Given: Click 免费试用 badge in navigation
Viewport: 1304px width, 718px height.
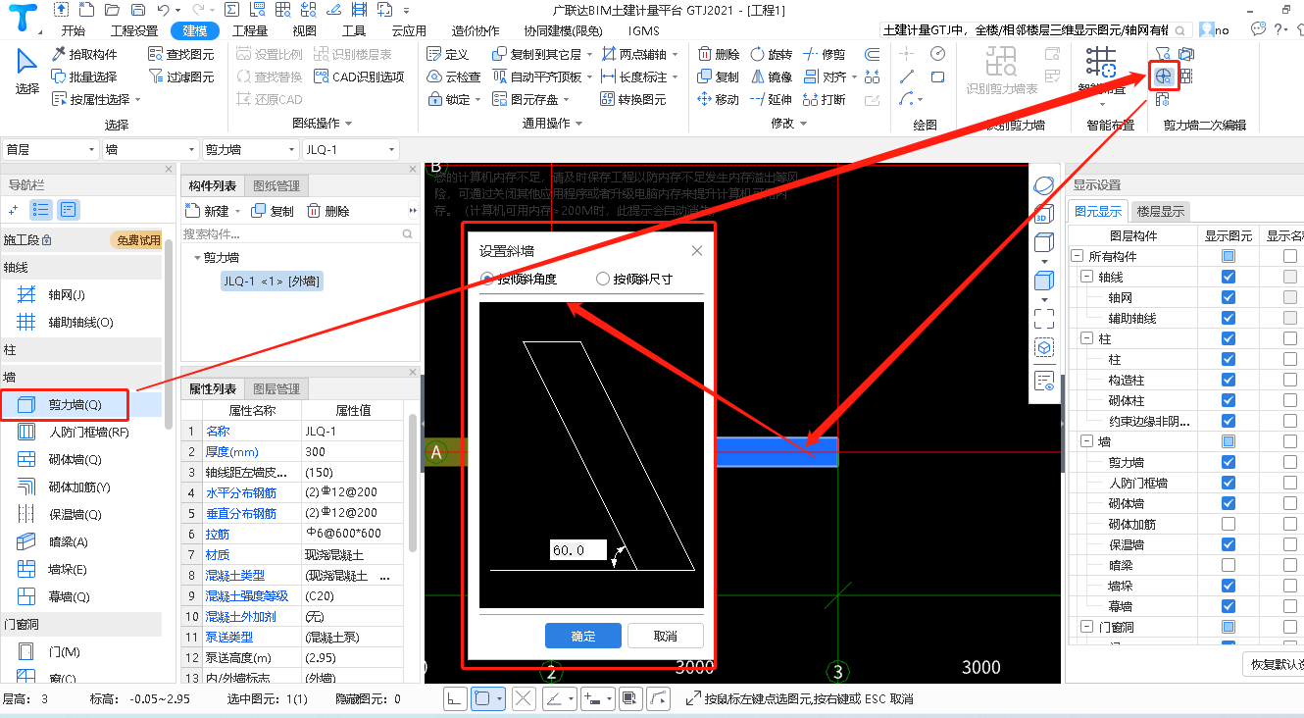Looking at the screenshot, I should pyautogui.click(x=136, y=240).
